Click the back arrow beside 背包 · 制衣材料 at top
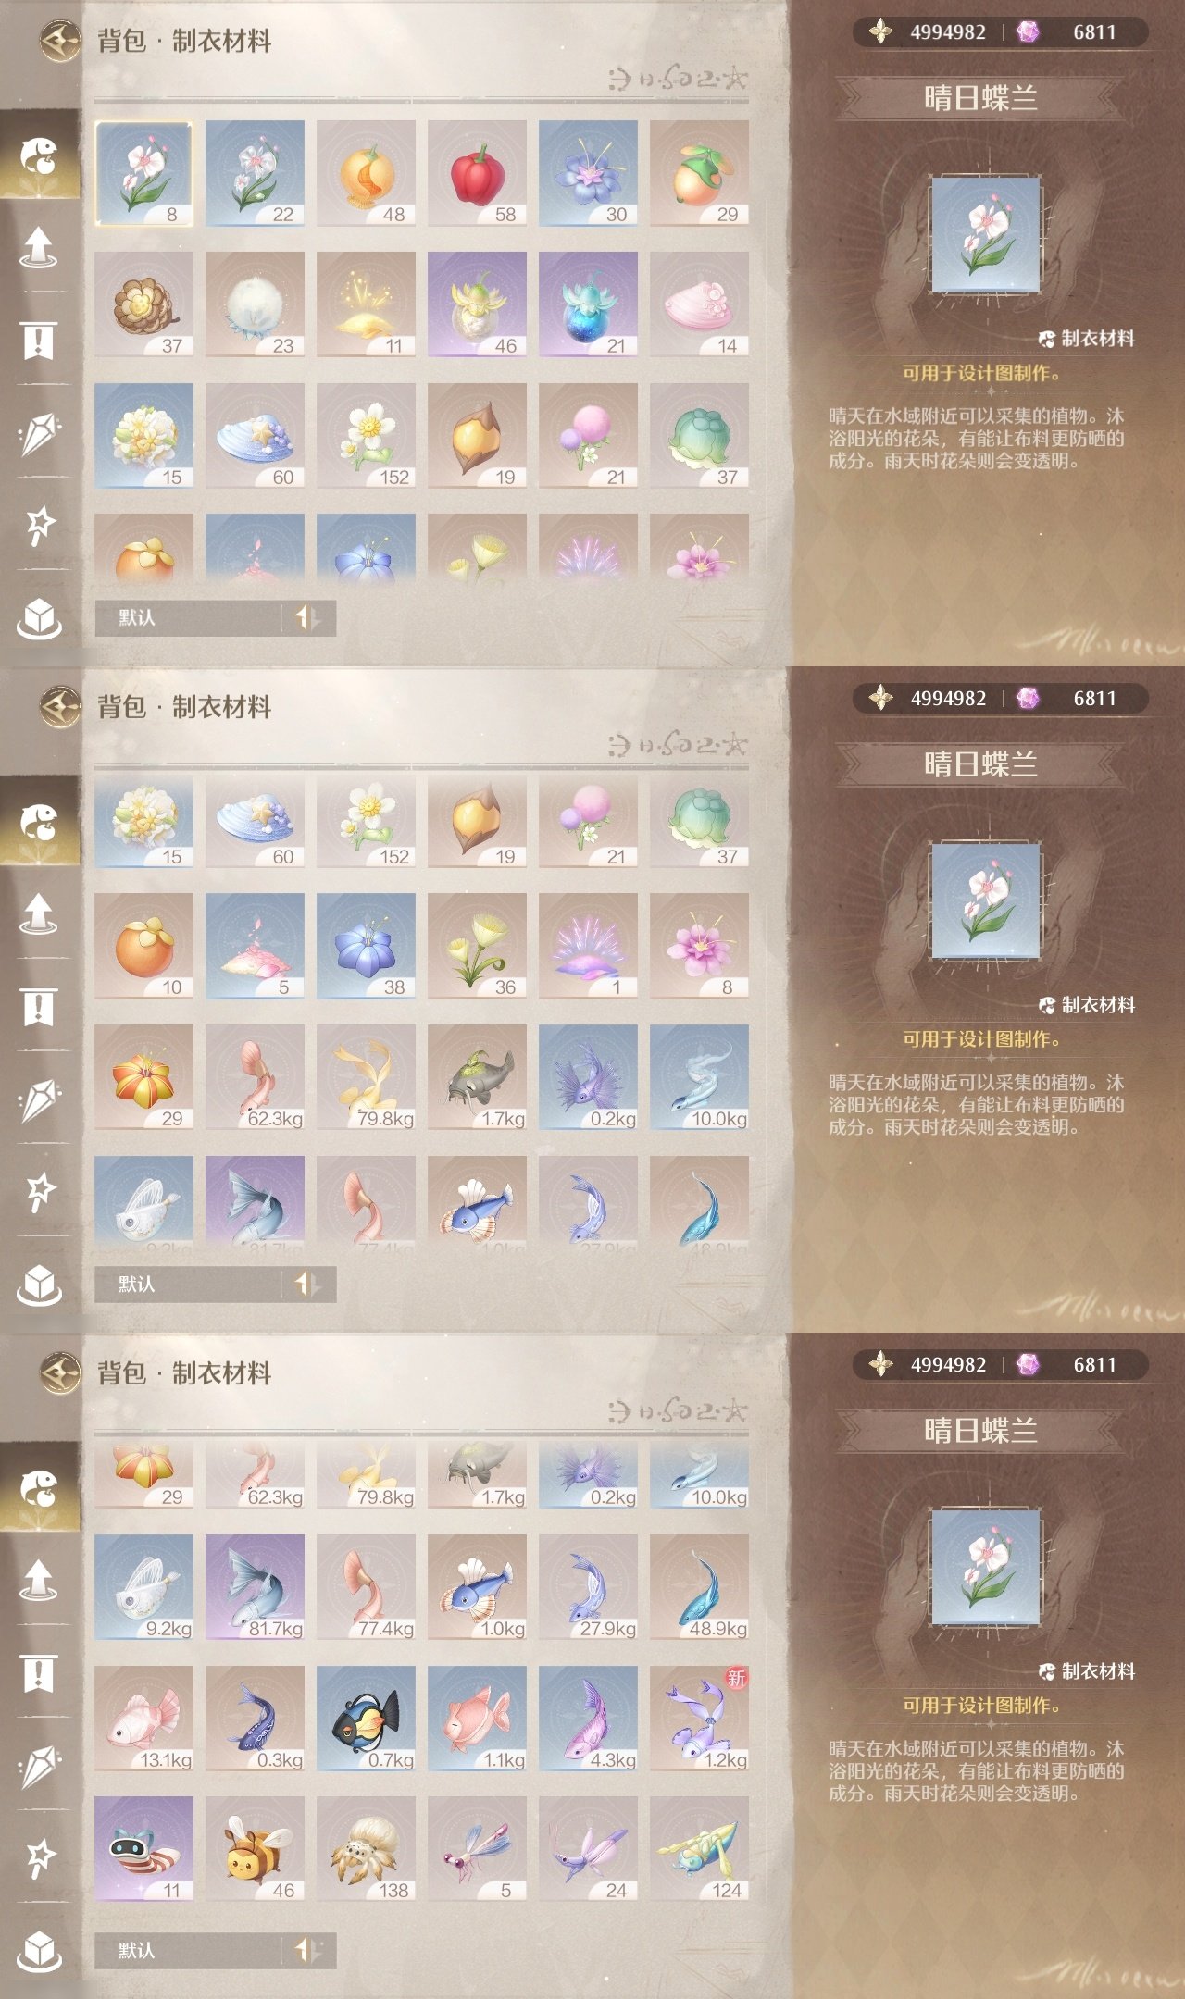 pyautogui.click(x=60, y=41)
